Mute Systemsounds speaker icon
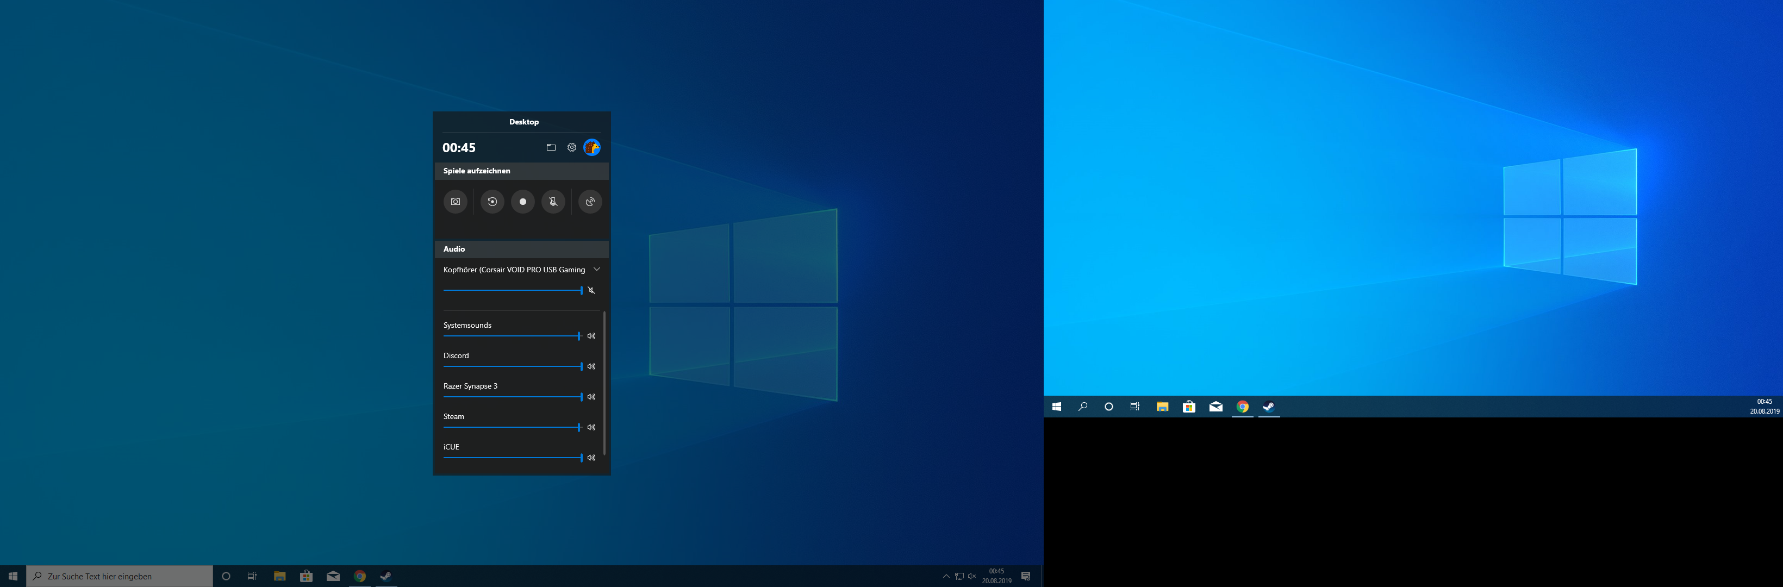 click(591, 336)
